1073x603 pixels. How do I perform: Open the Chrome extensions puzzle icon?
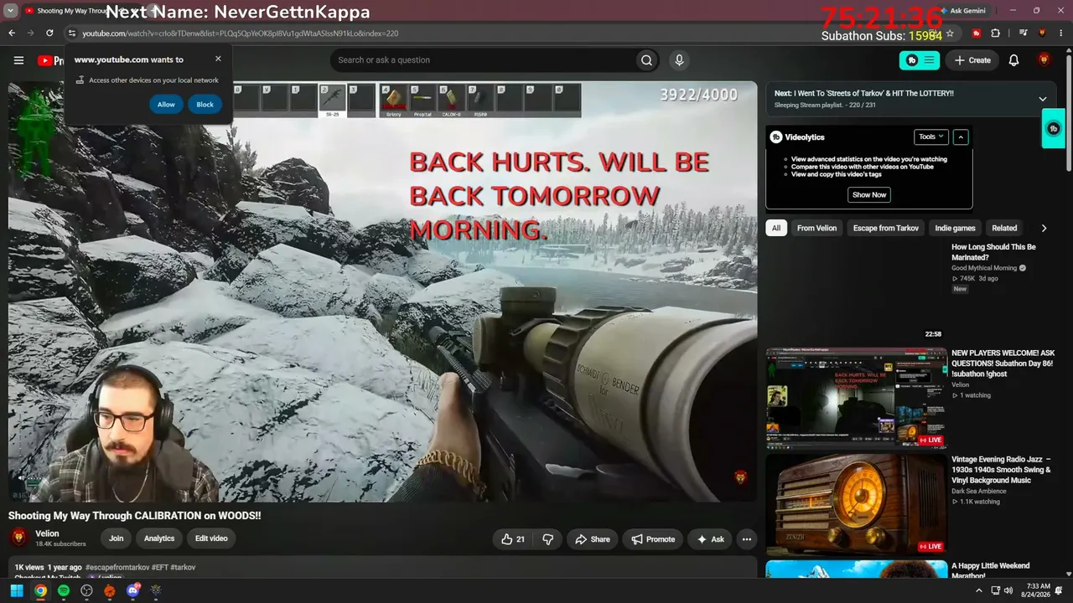click(995, 33)
